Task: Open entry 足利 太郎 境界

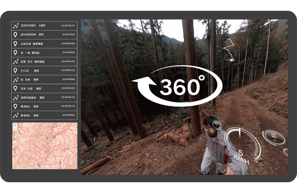Action: (45, 89)
